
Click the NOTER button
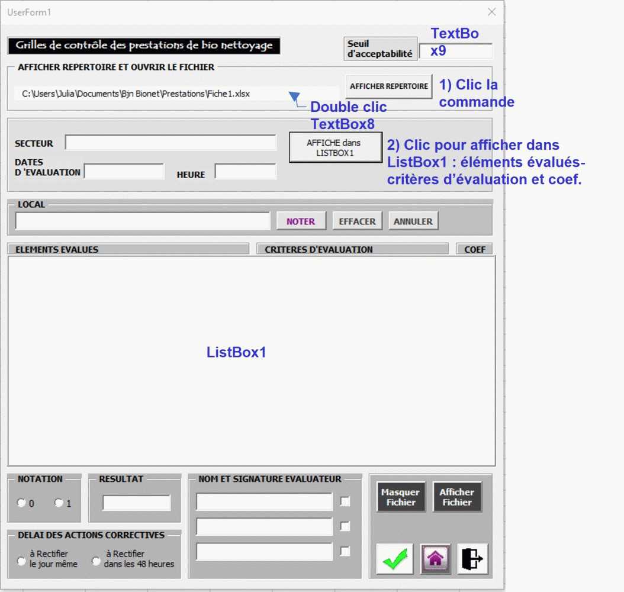coord(301,221)
